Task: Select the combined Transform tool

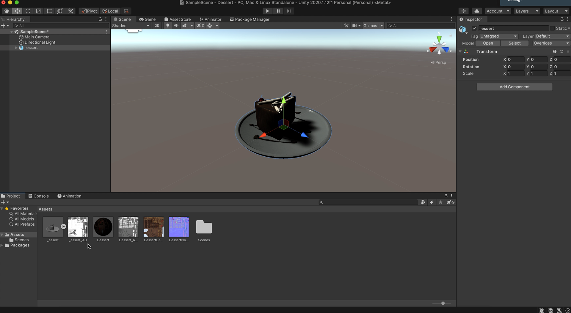Action: pyautogui.click(x=60, y=11)
